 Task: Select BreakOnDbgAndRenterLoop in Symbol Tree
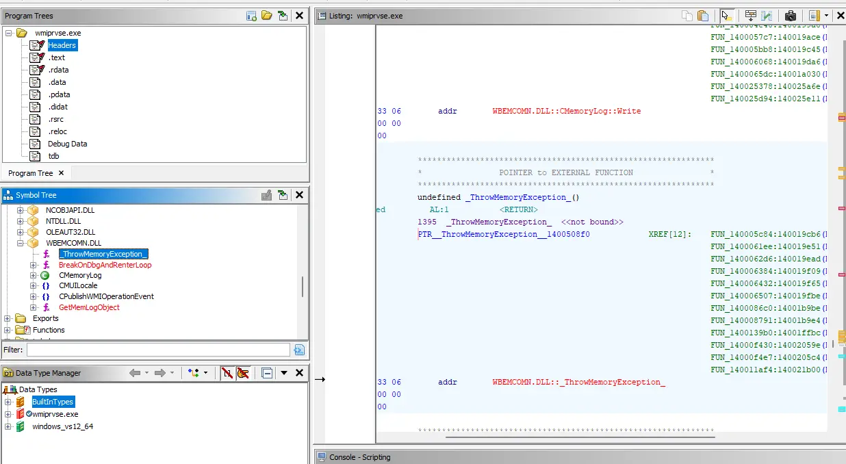click(x=105, y=265)
